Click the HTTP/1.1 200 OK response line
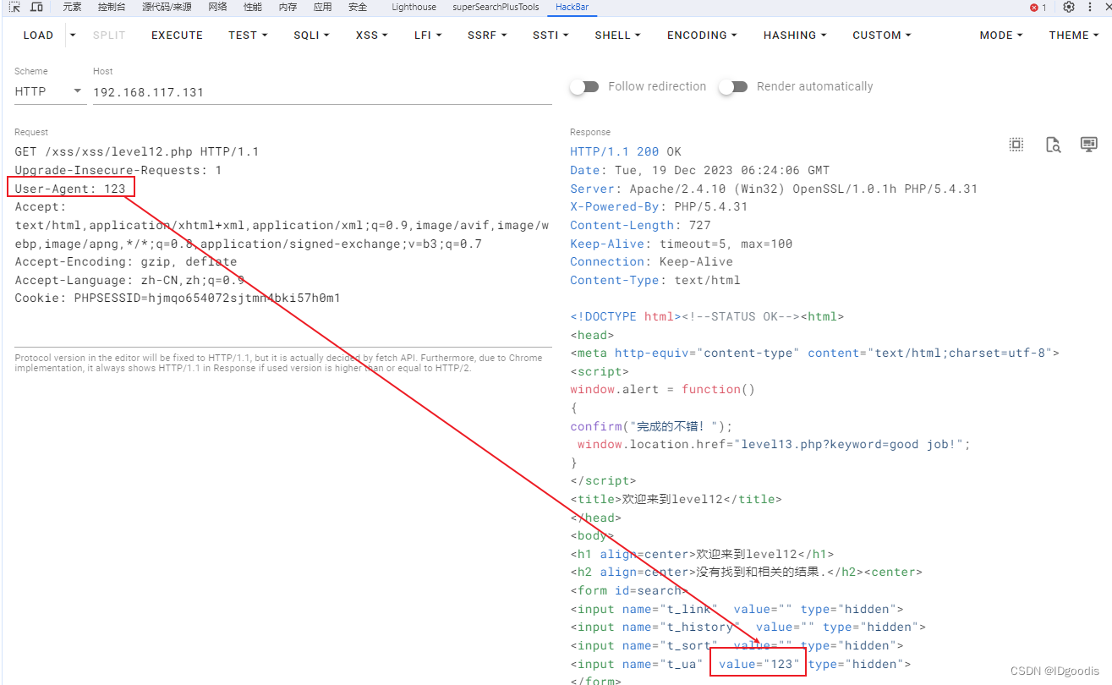Viewport: 1112px width, 685px height. click(626, 152)
